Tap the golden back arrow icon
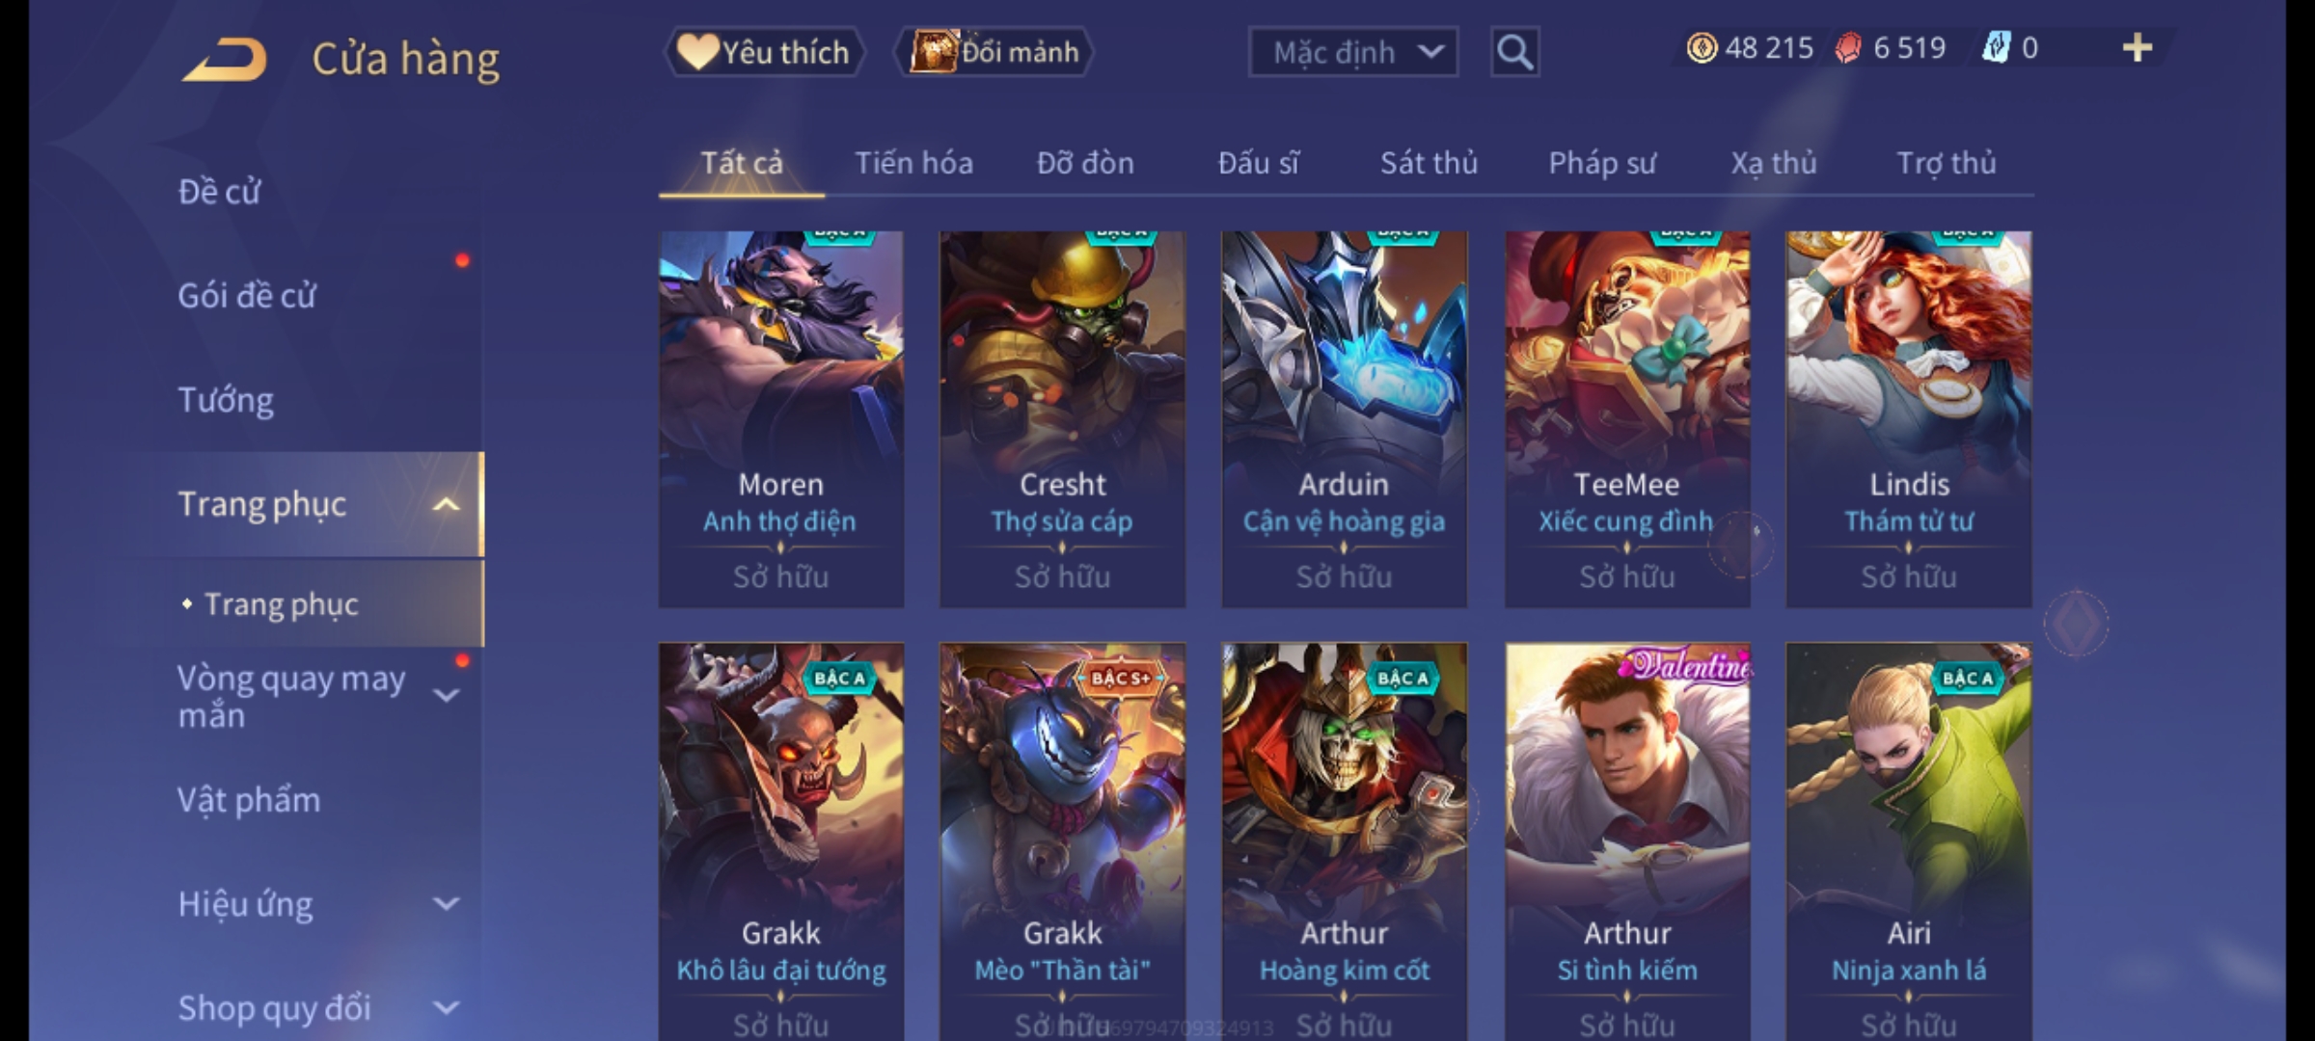 pyautogui.click(x=224, y=60)
